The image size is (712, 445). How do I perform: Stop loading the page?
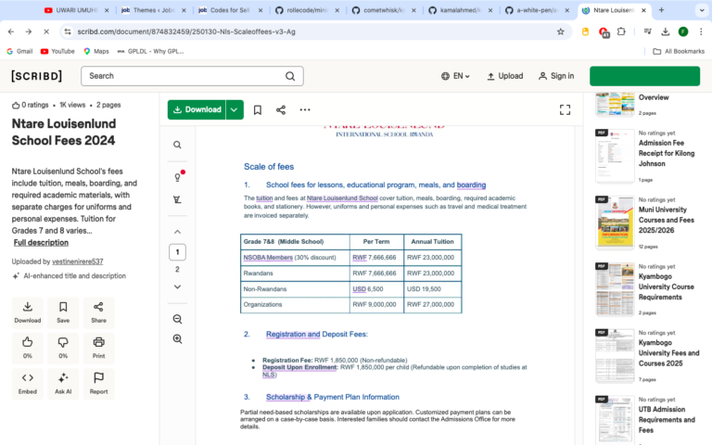46,32
